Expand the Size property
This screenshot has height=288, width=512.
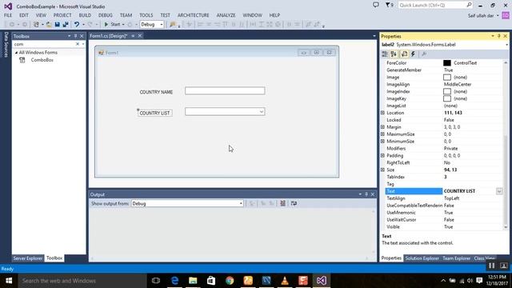pyautogui.click(x=382, y=170)
